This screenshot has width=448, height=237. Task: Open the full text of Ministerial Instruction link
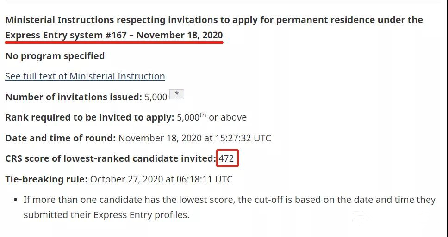(85, 76)
